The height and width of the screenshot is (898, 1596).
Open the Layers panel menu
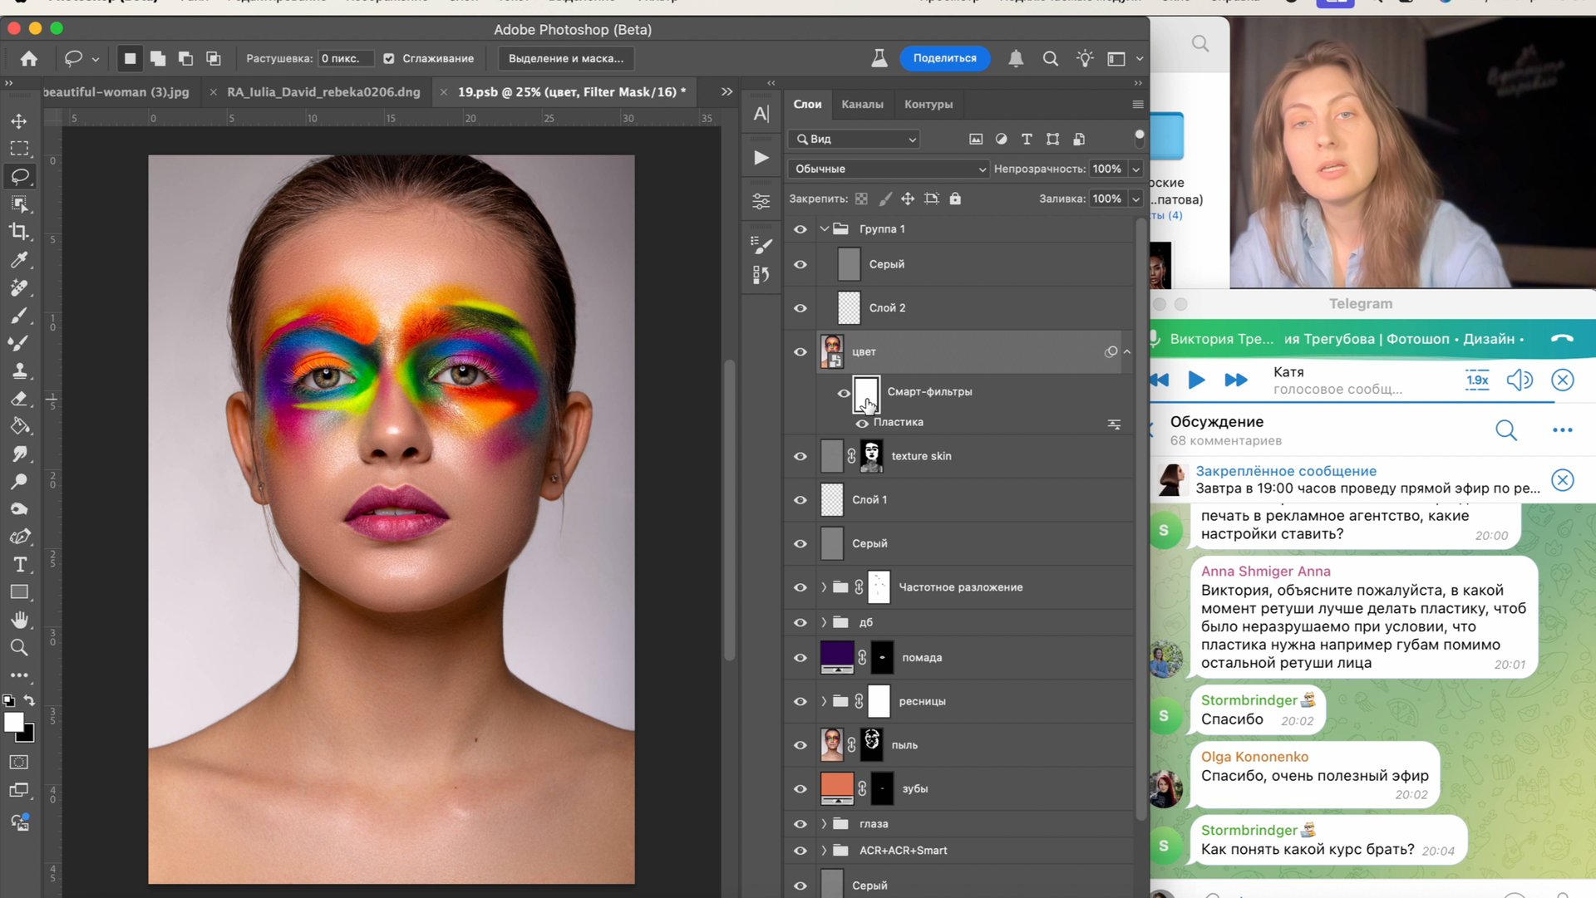pyautogui.click(x=1138, y=105)
